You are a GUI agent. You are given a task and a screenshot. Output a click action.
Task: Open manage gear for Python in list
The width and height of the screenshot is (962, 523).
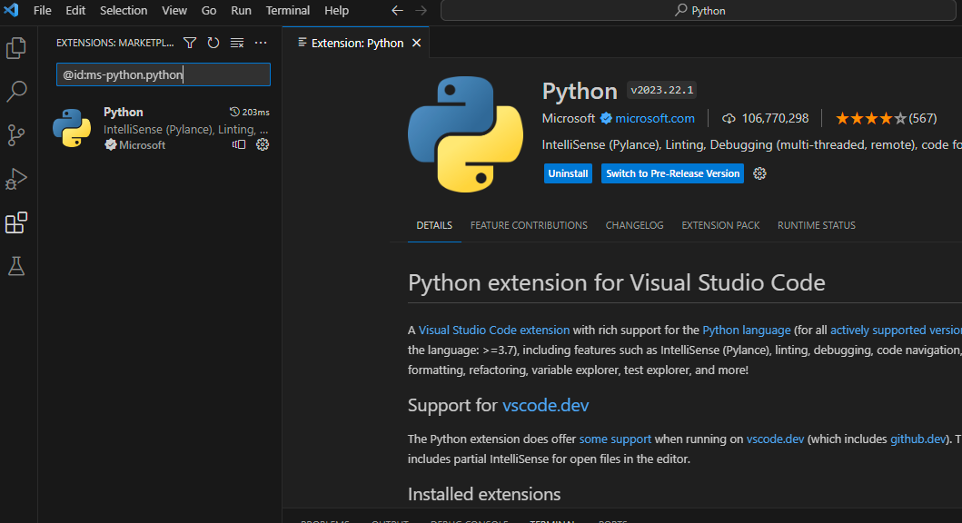click(x=263, y=144)
